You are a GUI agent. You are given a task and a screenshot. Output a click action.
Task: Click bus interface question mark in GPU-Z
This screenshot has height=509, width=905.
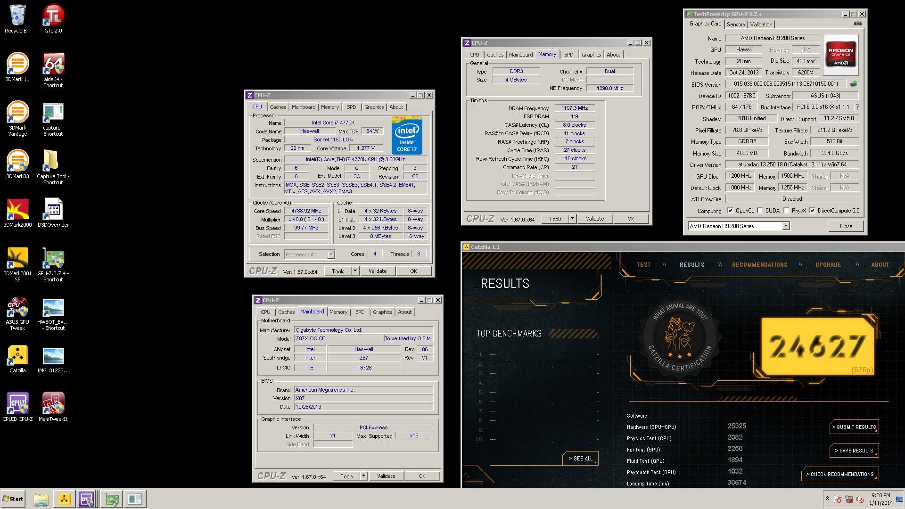point(857,107)
